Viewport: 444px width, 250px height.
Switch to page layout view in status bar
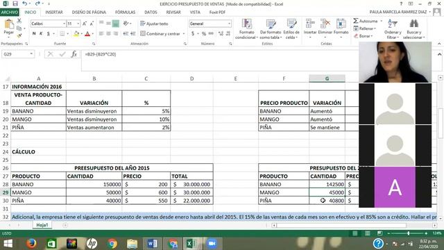pyautogui.click(x=367, y=233)
